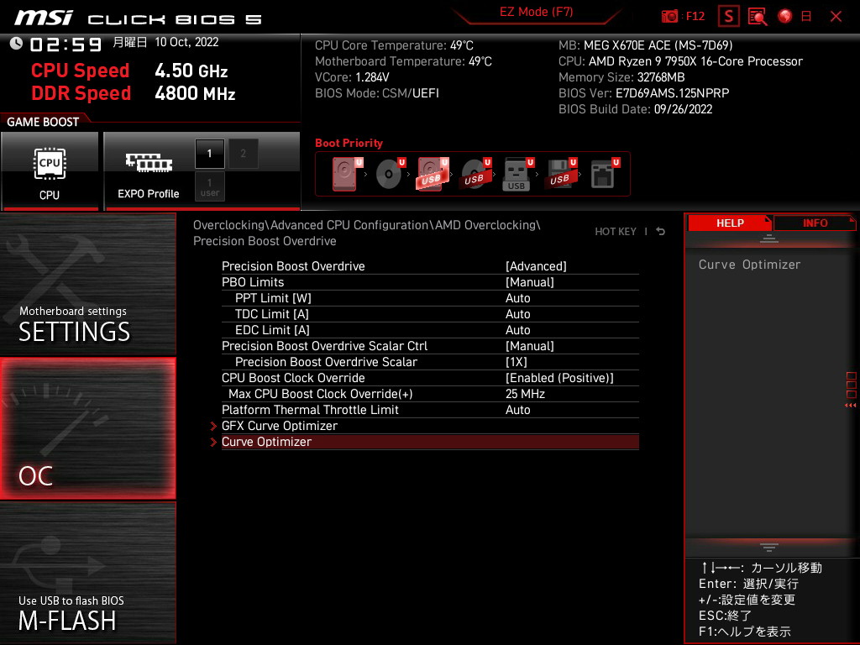The image size is (860, 645).
Task: Click the back arrow next to HOT KEY
Action: point(660,232)
